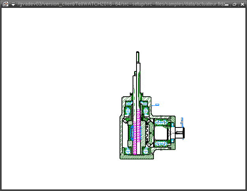The image size is (247, 191).
Task: Open the window system menu icon
Action: pos(5,4)
